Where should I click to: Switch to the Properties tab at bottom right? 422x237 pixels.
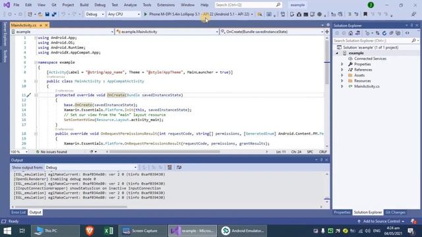click(x=342, y=212)
